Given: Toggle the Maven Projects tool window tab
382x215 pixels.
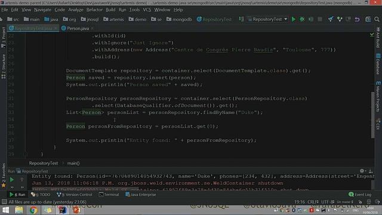Looking at the screenshot, I should tap(378, 97).
